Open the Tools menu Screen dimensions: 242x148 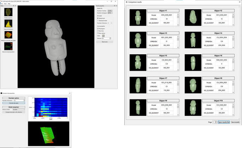pos(5,4)
